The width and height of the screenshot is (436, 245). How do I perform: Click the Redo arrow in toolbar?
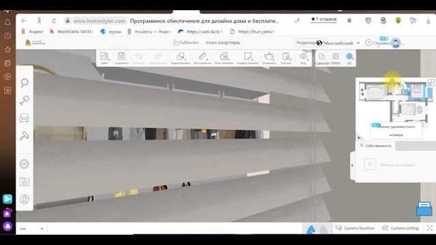point(158,58)
